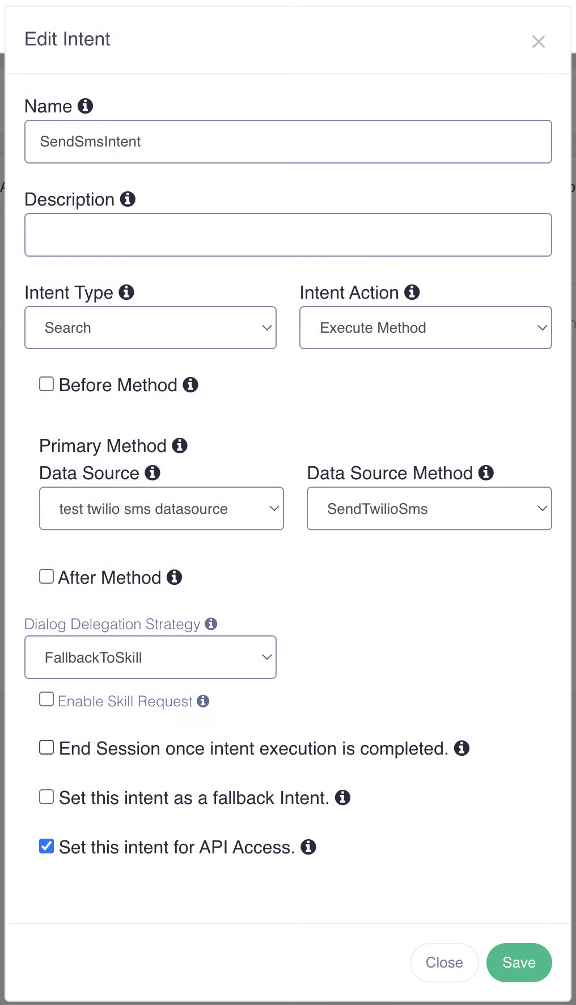Show the Intent Type info tooltip

pyautogui.click(x=126, y=292)
